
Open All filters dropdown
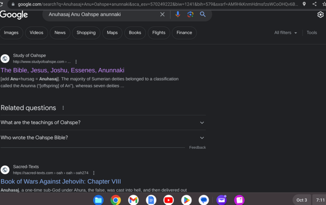pyautogui.click(x=286, y=33)
